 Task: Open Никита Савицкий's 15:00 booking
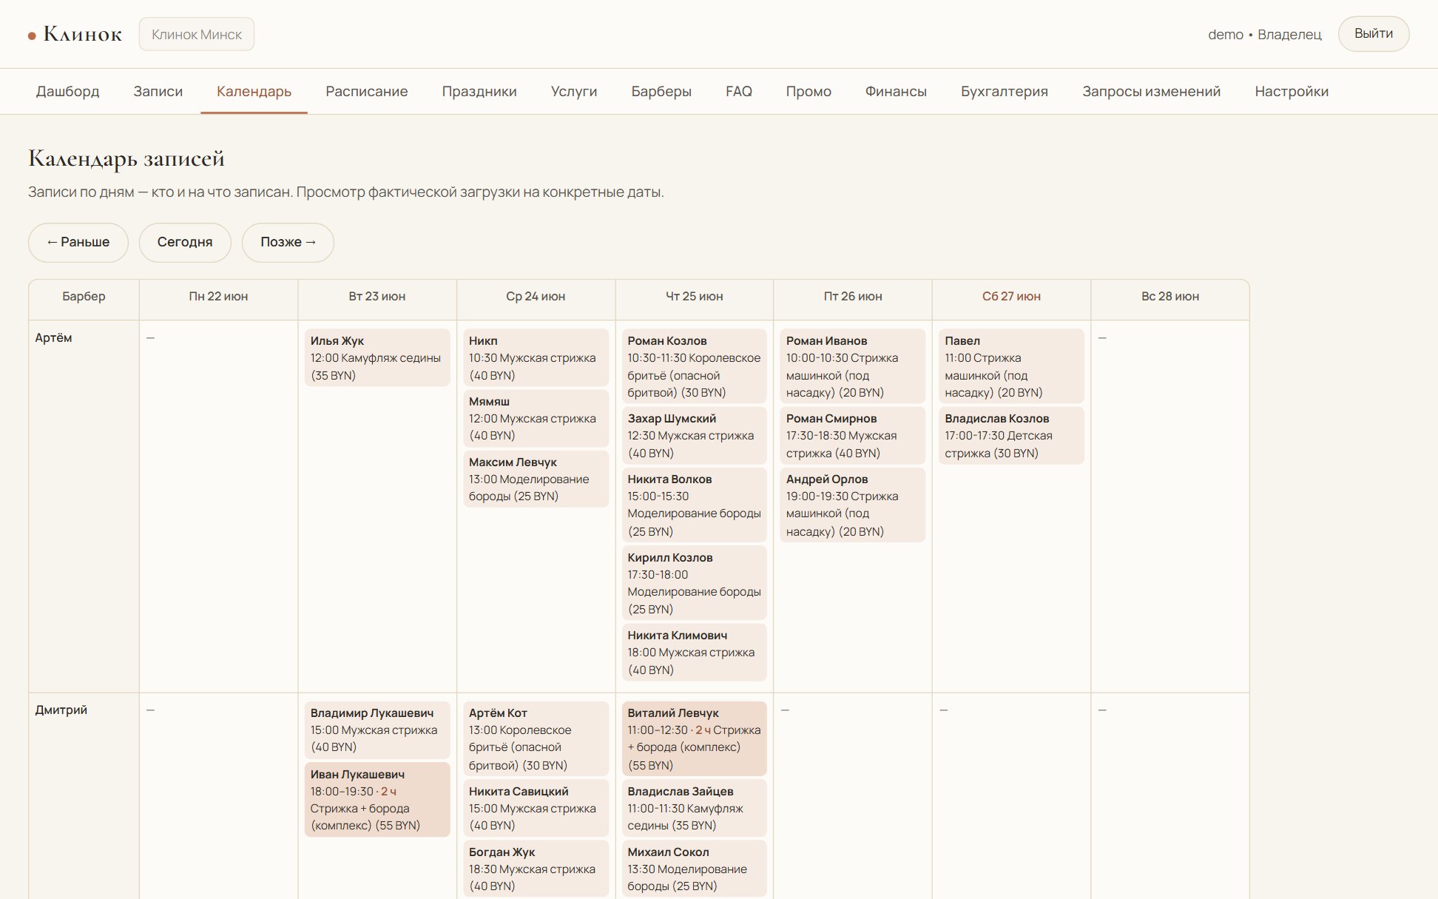pyautogui.click(x=536, y=809)
